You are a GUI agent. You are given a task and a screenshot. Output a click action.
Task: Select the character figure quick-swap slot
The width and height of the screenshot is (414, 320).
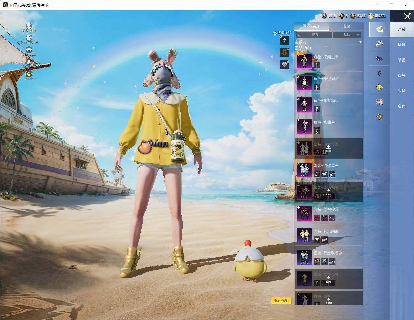285,40
